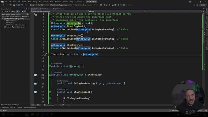Collapse the comment block on line 1
Screen dimensions: 208x117
point(50,14)
